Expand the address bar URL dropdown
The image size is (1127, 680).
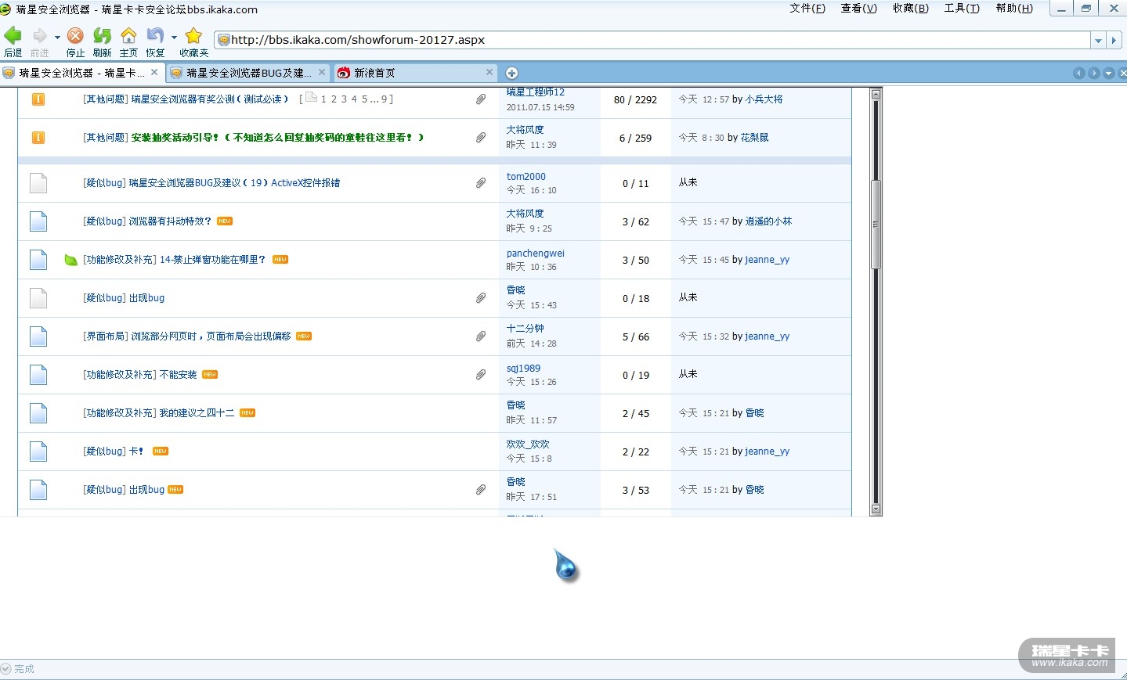coord(1098,40)
